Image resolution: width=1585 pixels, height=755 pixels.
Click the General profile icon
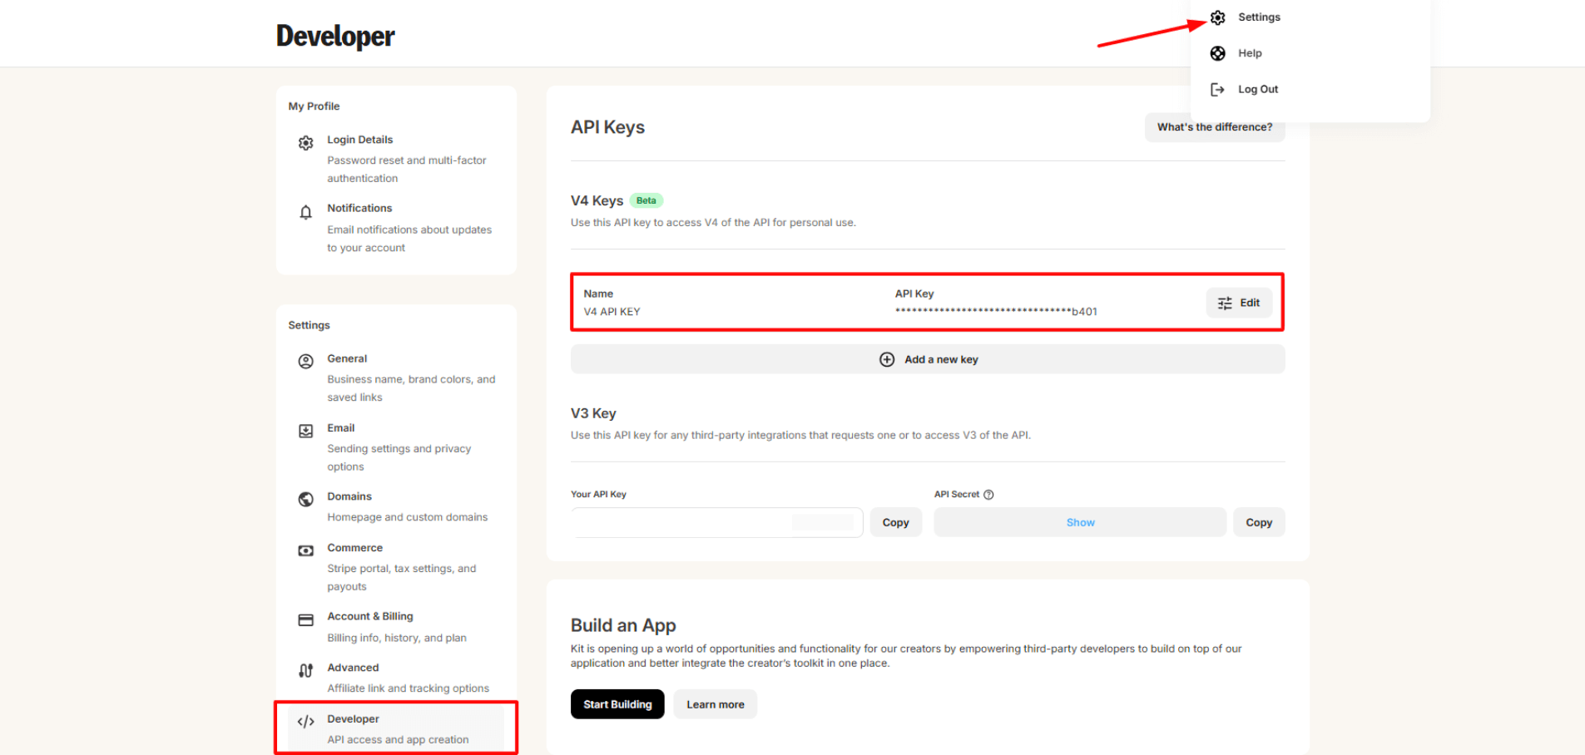click(305, 361)
